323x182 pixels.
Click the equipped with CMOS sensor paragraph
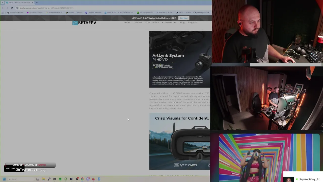click(180, 101)
